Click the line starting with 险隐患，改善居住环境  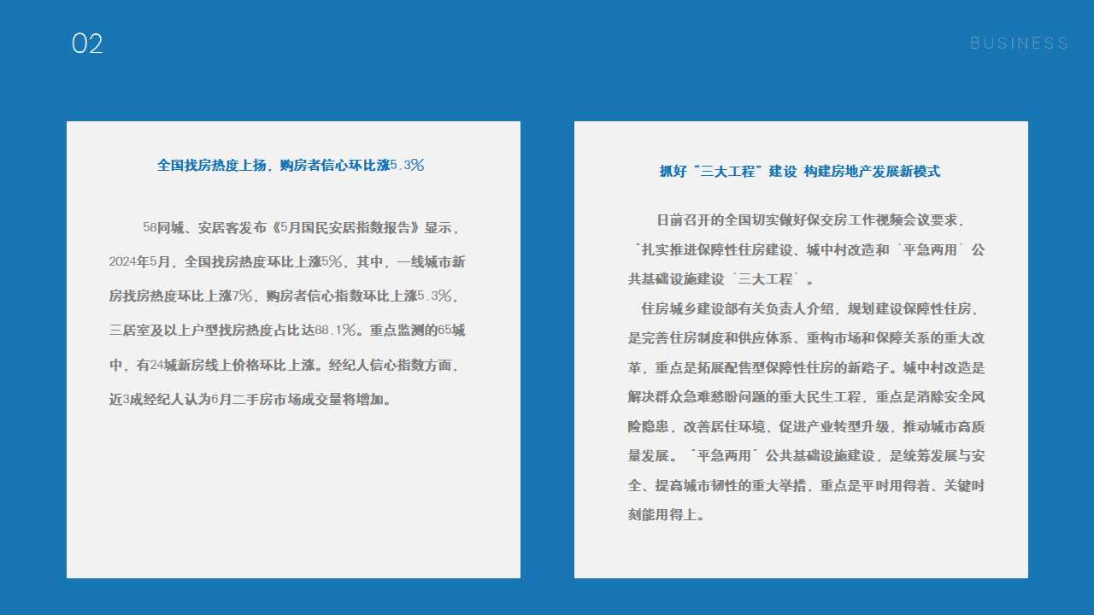click(x=806, y=427)
